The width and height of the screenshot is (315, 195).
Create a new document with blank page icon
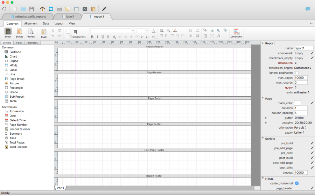[15, 9]
